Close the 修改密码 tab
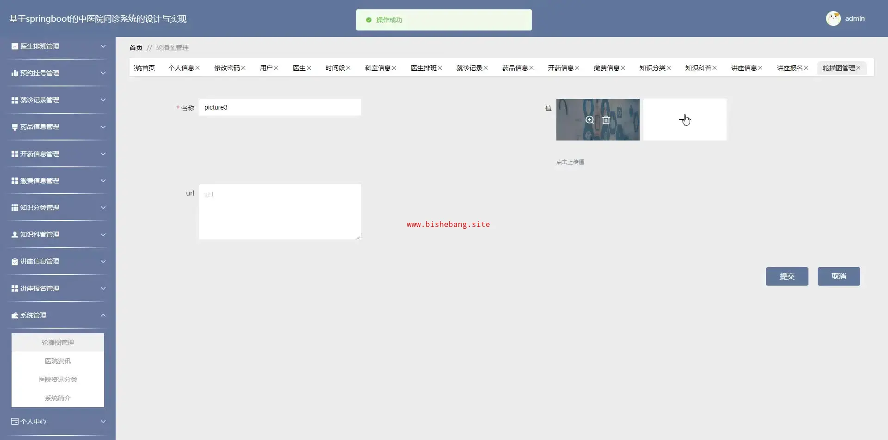The image size is (888, 440). 243,68
